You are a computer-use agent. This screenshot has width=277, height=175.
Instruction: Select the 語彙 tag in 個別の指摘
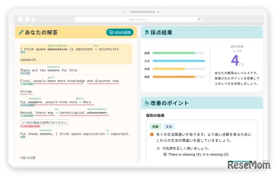(x=155, y=126)
